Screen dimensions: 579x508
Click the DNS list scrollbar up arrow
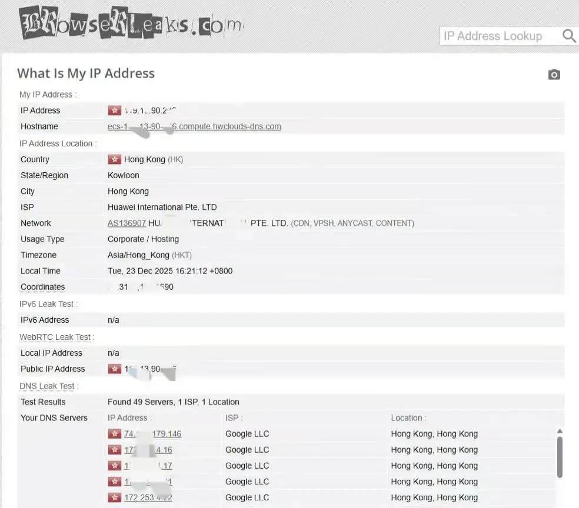tap(560, 431)
